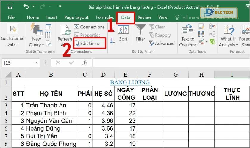250x148 pixels.
Task: Open the Page Layout tab
Action: 76,17
